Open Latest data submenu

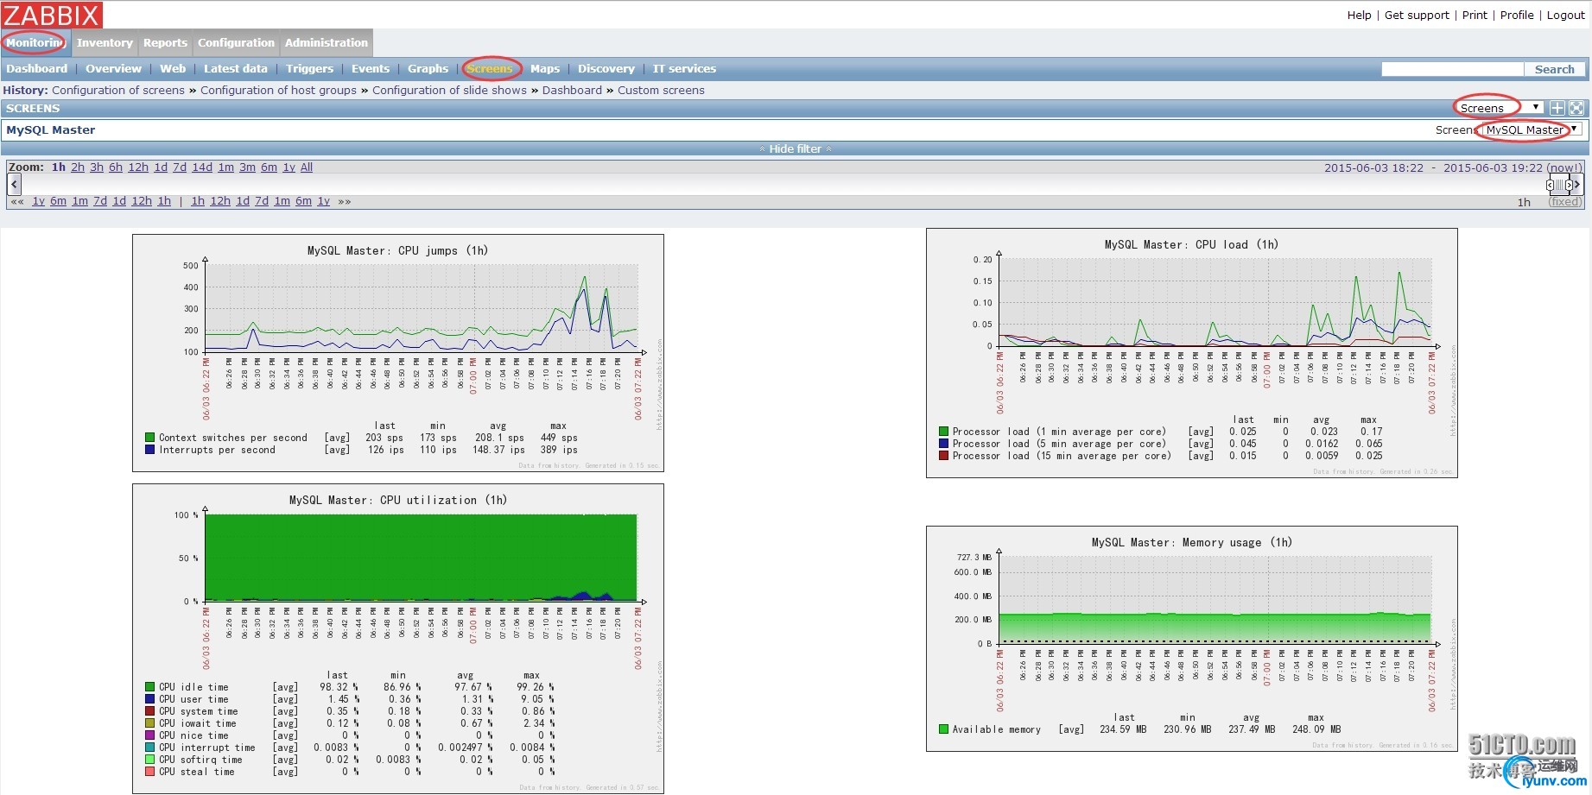tap(235, 68)
